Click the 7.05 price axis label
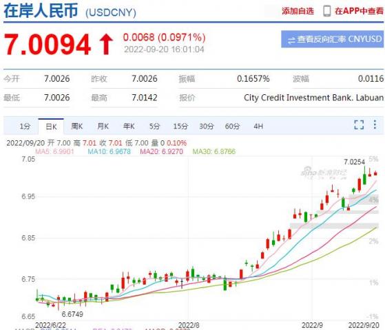385x330 pixels. click(x=28, y=159)
